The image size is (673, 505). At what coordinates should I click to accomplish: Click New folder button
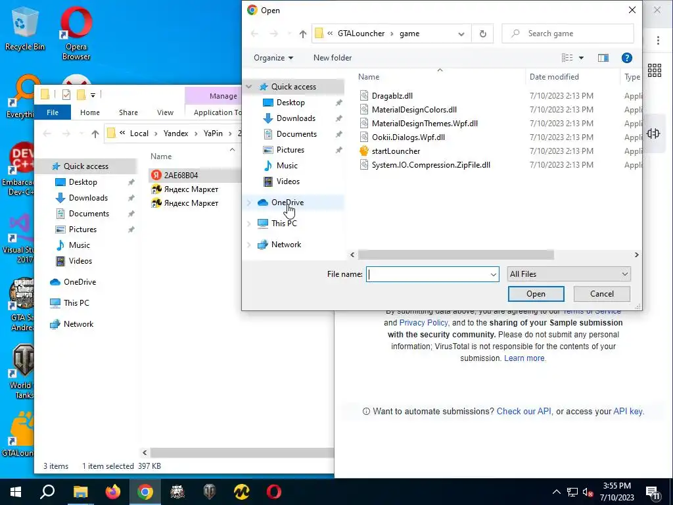tap(332, 58)
